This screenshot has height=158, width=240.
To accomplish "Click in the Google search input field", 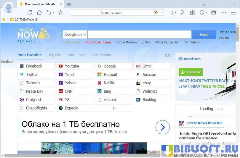I will point(139,35).
